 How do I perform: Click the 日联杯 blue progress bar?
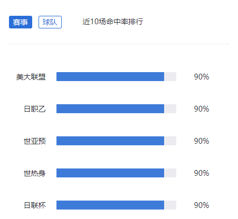coord(110,205)
